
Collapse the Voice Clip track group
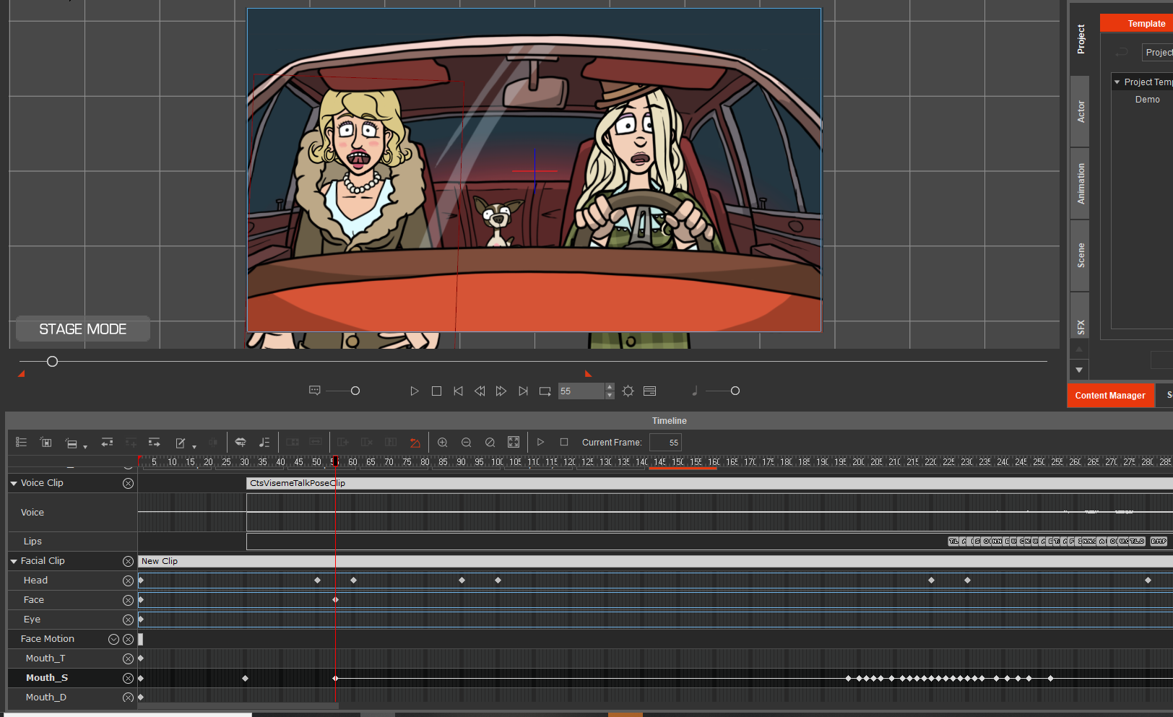click(14, 483)
